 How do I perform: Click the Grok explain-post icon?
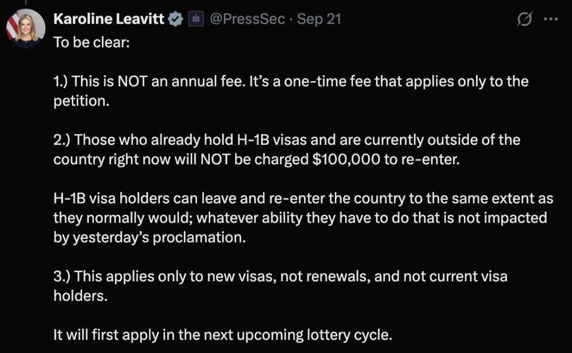click(x=524, y=20)
